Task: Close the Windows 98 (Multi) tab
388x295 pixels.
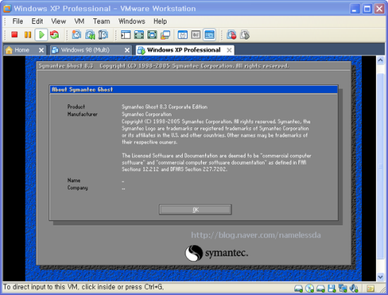Action: [x=127, y=51]
